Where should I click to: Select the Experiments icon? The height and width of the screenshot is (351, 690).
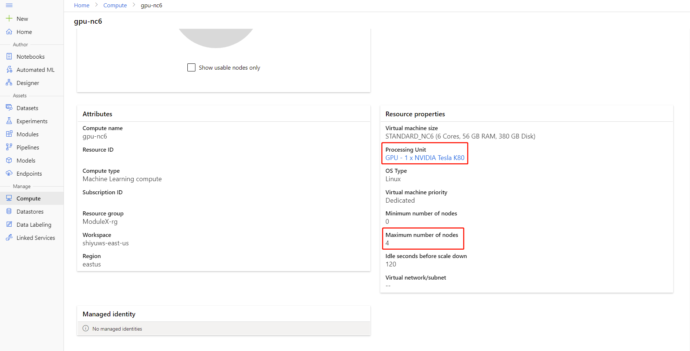[9, 121]
